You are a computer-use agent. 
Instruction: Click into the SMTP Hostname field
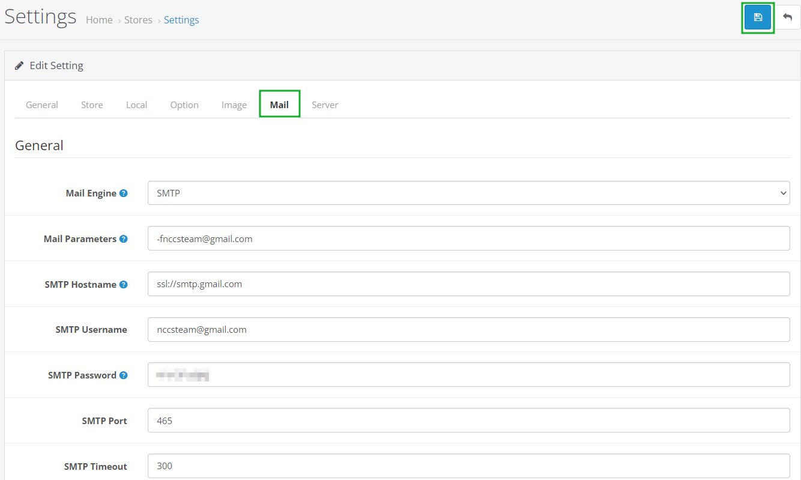(468, 284)
